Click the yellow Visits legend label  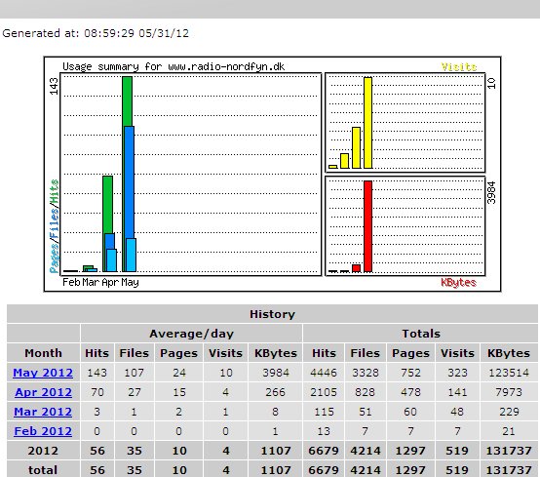459,66
